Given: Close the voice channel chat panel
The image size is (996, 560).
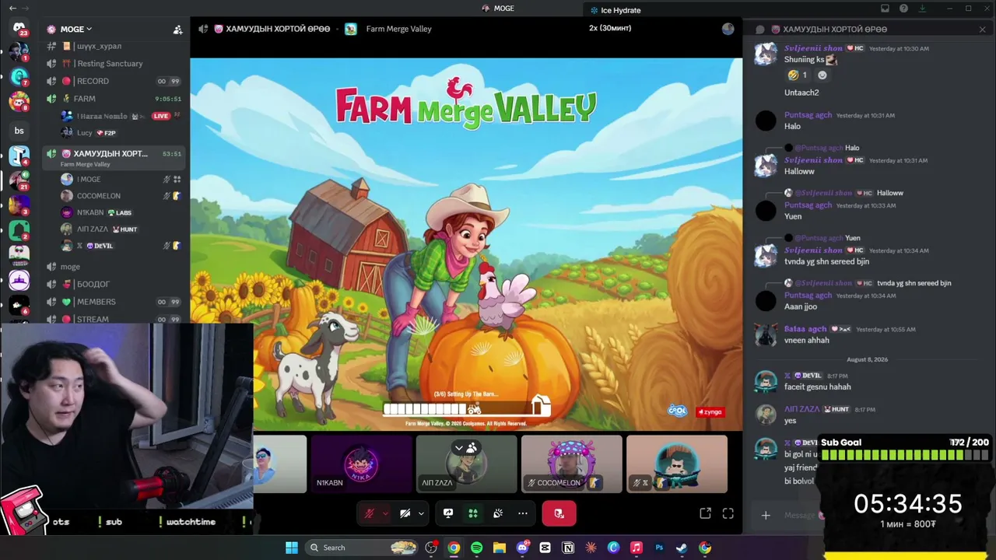Looking at the screenshot, I should coord(982,30).
